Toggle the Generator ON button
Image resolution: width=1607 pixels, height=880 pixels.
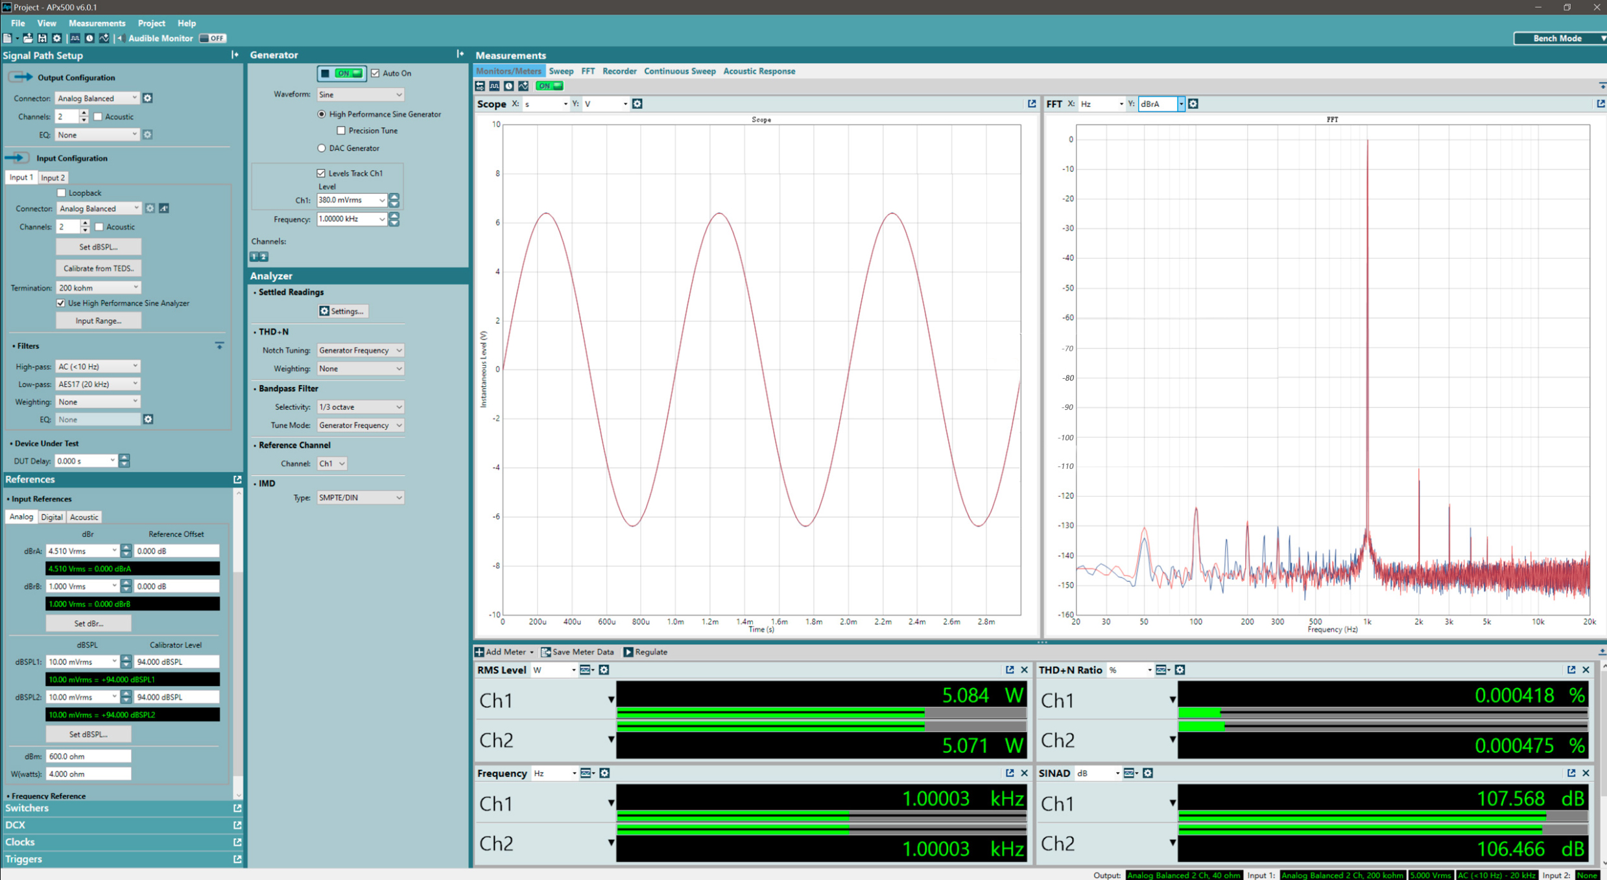tap(342, 73)
